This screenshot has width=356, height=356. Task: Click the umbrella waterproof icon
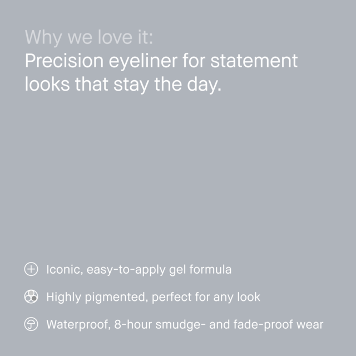point(31,324)
